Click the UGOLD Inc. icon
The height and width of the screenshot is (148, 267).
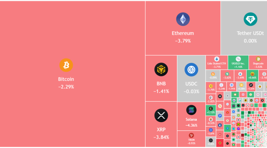click(x=238, y=59)
